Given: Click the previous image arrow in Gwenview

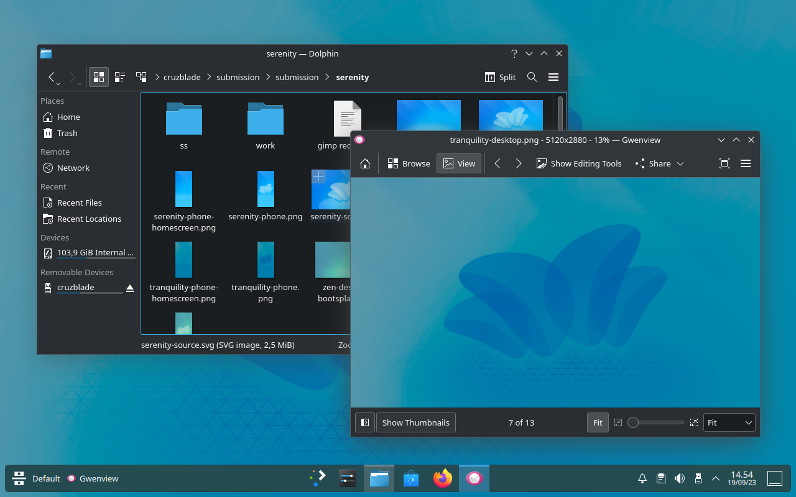Looking at the screenshot, I should click(x=497, y=163).
